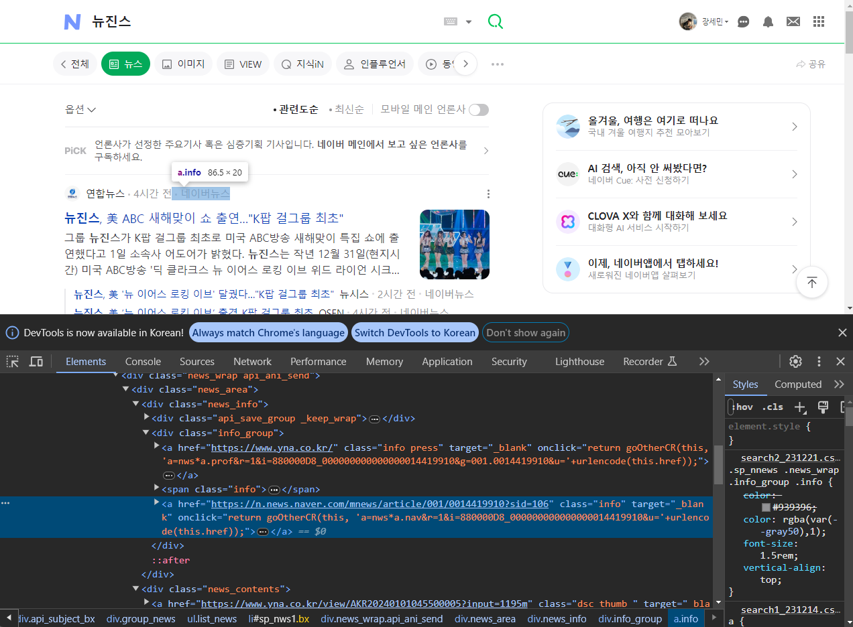Open DevTools settings gear

point(795,362)
